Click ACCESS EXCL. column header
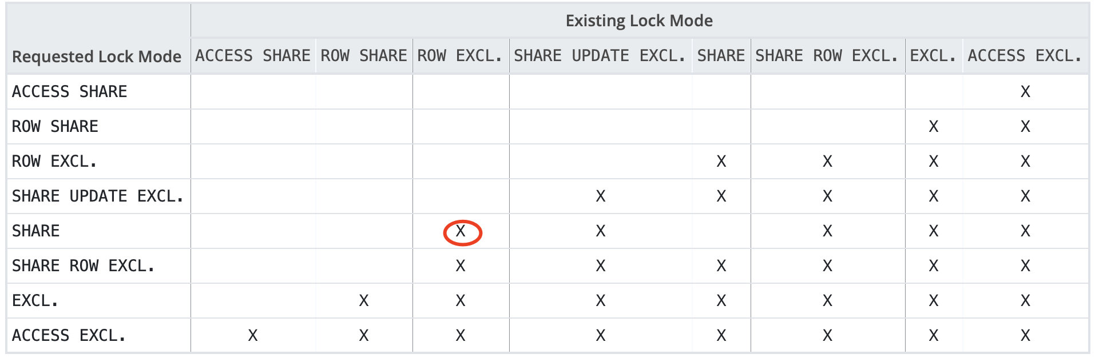Image resolution: width=1095 pixels, height=362 pixels. (1025, 56)
